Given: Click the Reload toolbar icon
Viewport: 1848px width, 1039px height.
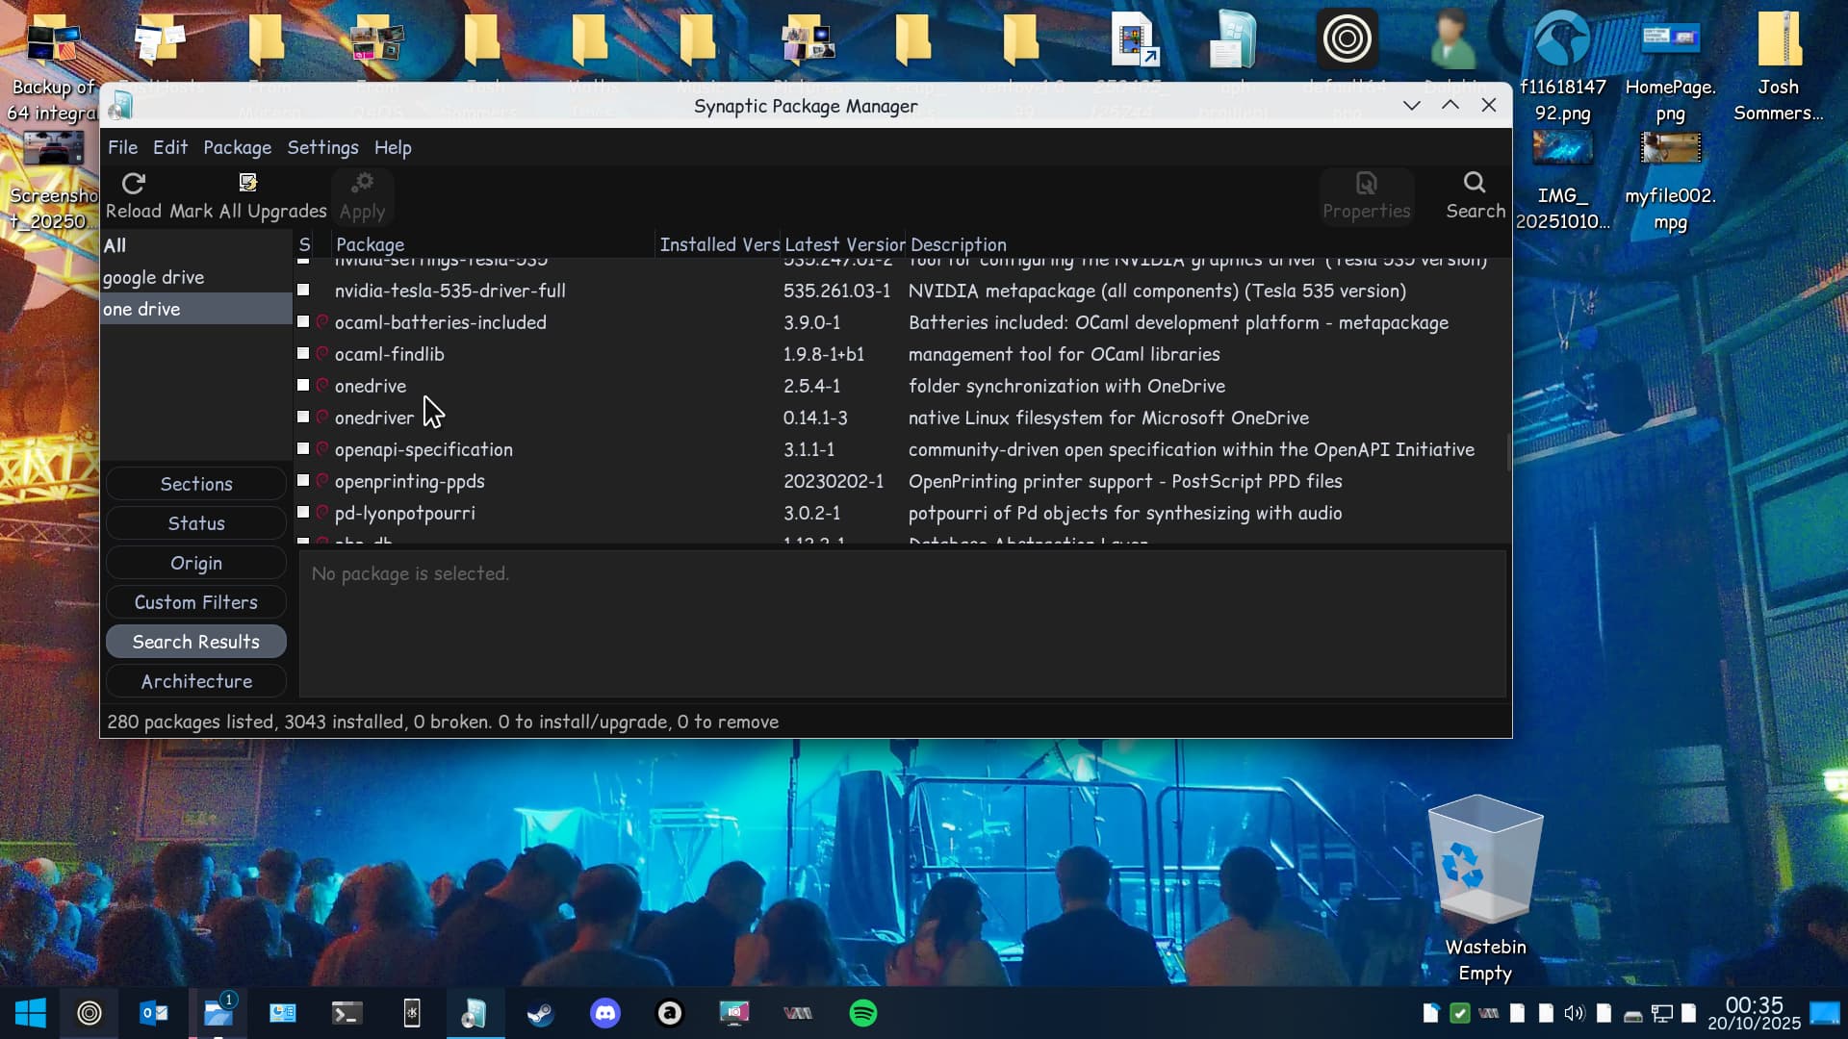Looking at the screenshot, I should [133, 184].
